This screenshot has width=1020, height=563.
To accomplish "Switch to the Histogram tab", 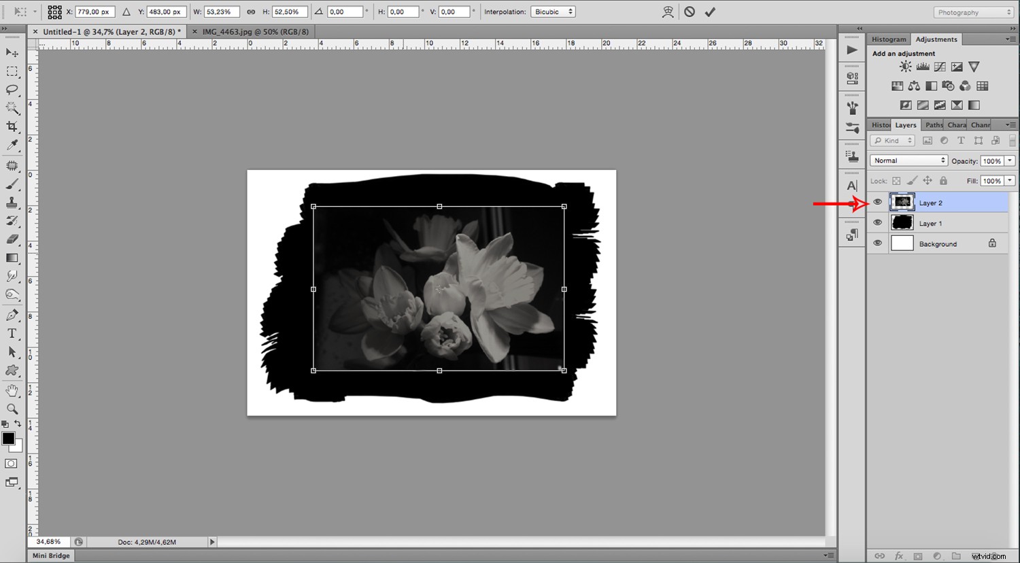I will coord(889,39).
